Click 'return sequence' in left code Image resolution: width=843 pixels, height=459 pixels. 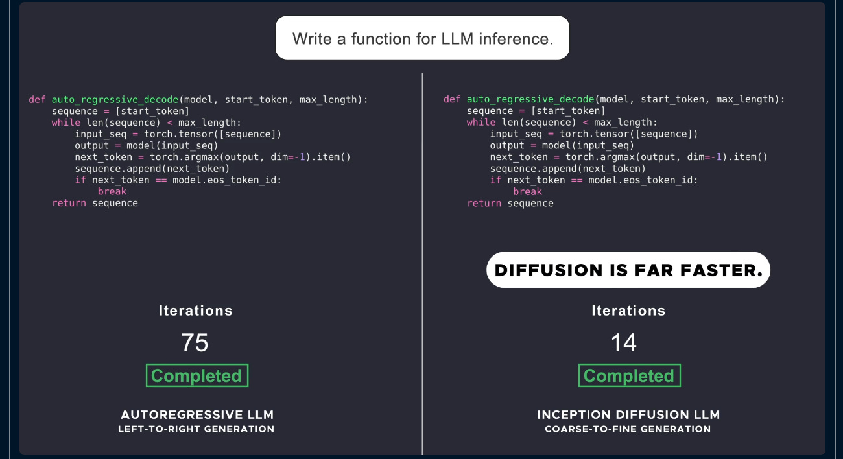coord(95,203)
